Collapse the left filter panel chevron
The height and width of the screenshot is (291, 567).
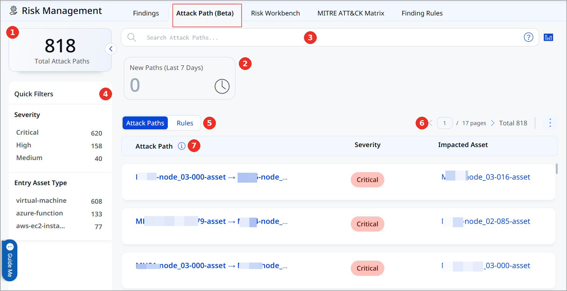[x=111, y=49]
